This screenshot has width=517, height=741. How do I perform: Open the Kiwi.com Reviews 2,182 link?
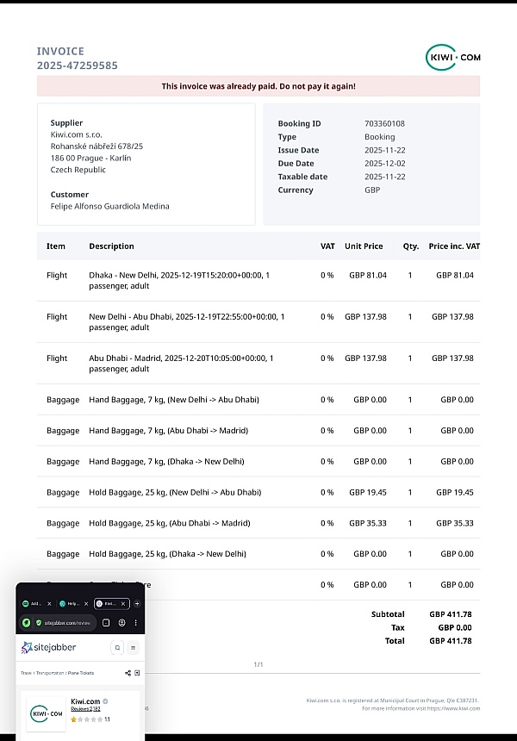pos(85,709)
